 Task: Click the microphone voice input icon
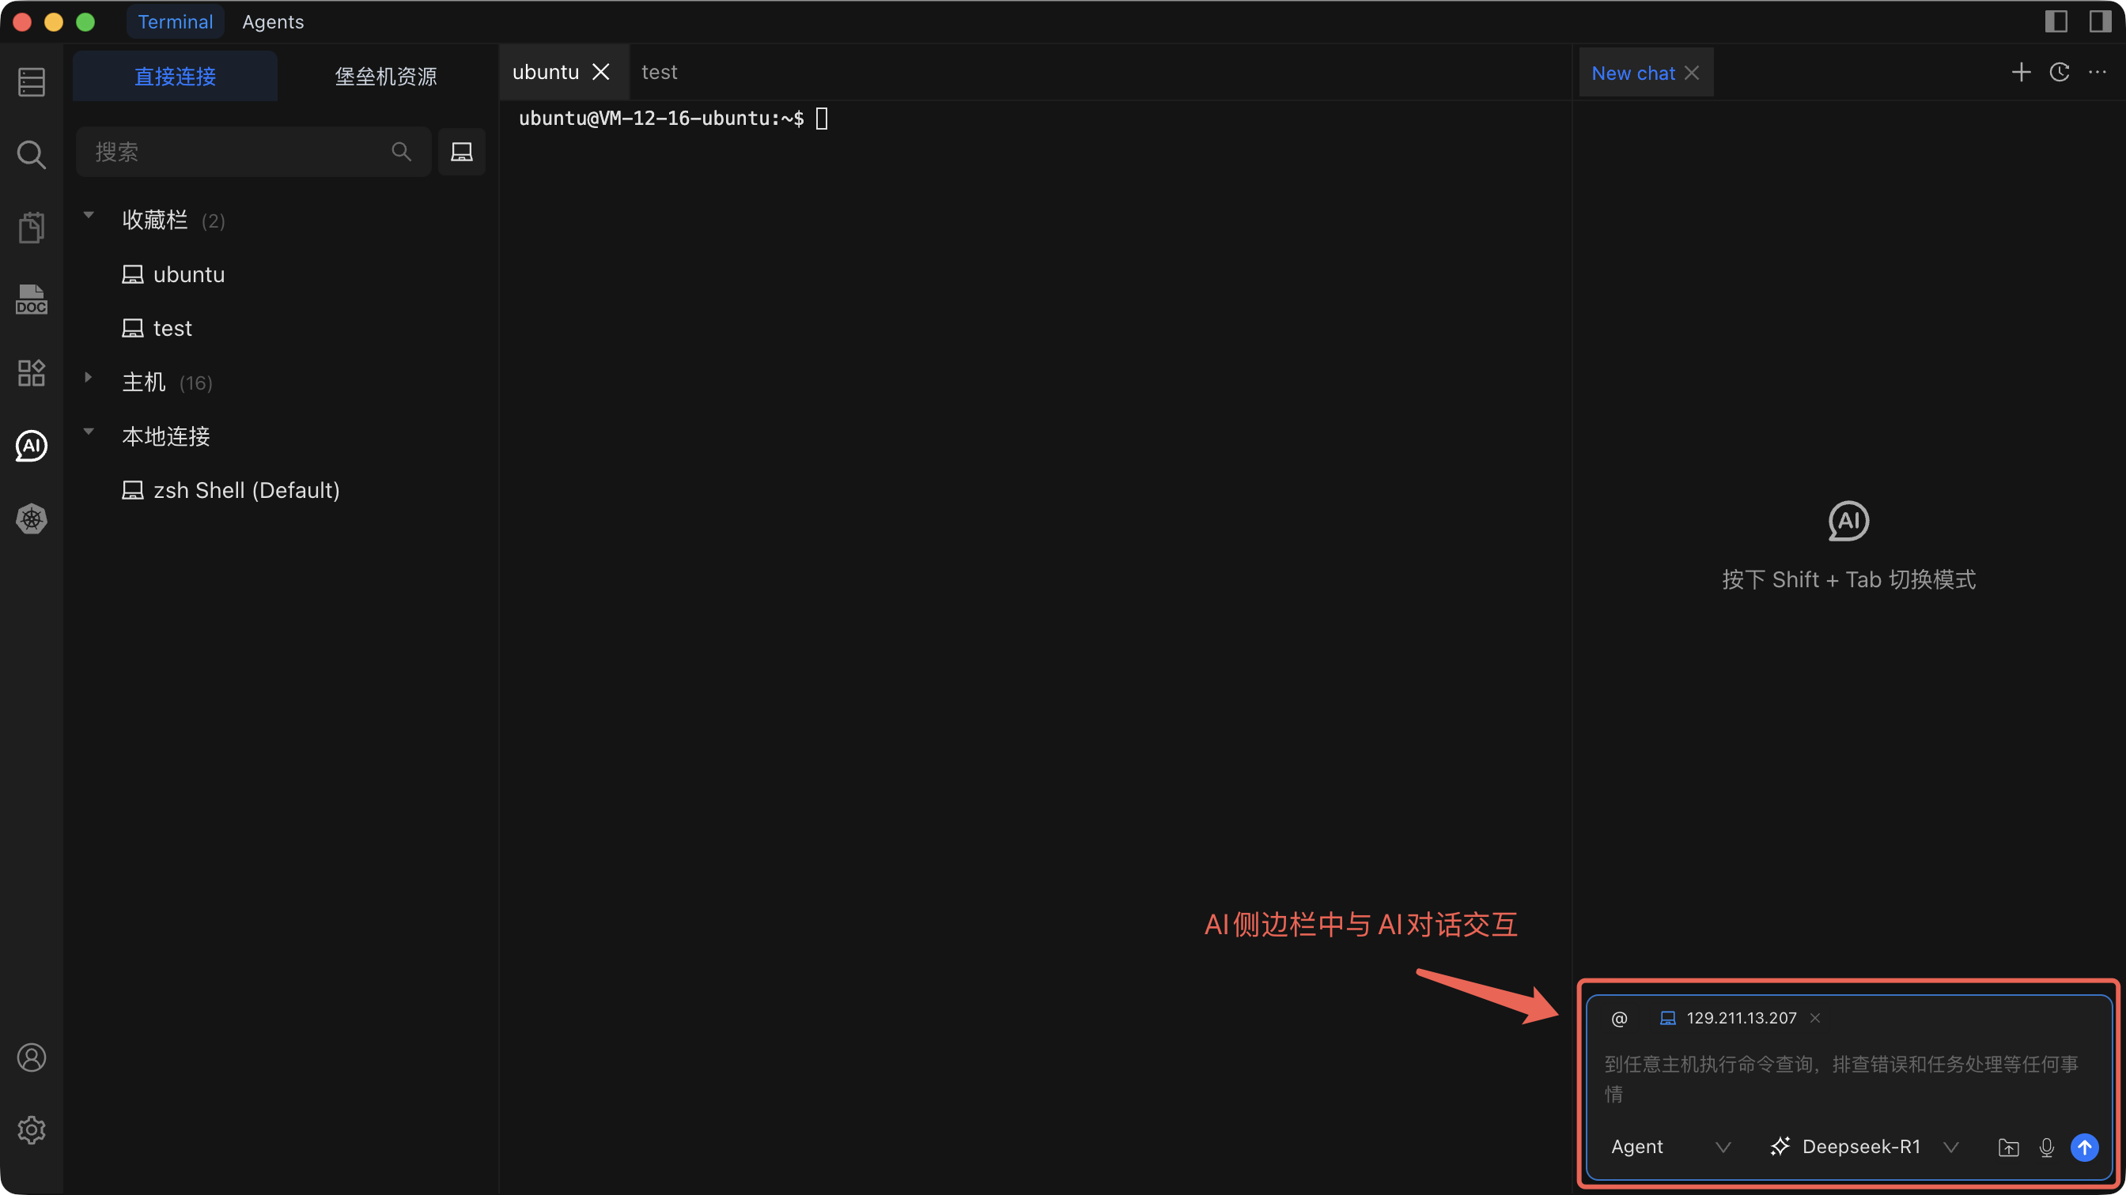tap(2046, 1147)
